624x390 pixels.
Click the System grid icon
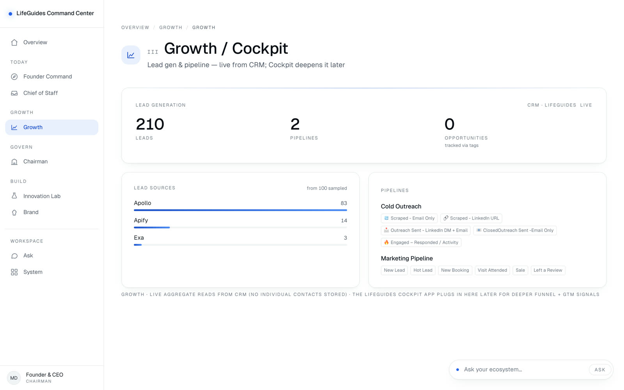point(14,272)
